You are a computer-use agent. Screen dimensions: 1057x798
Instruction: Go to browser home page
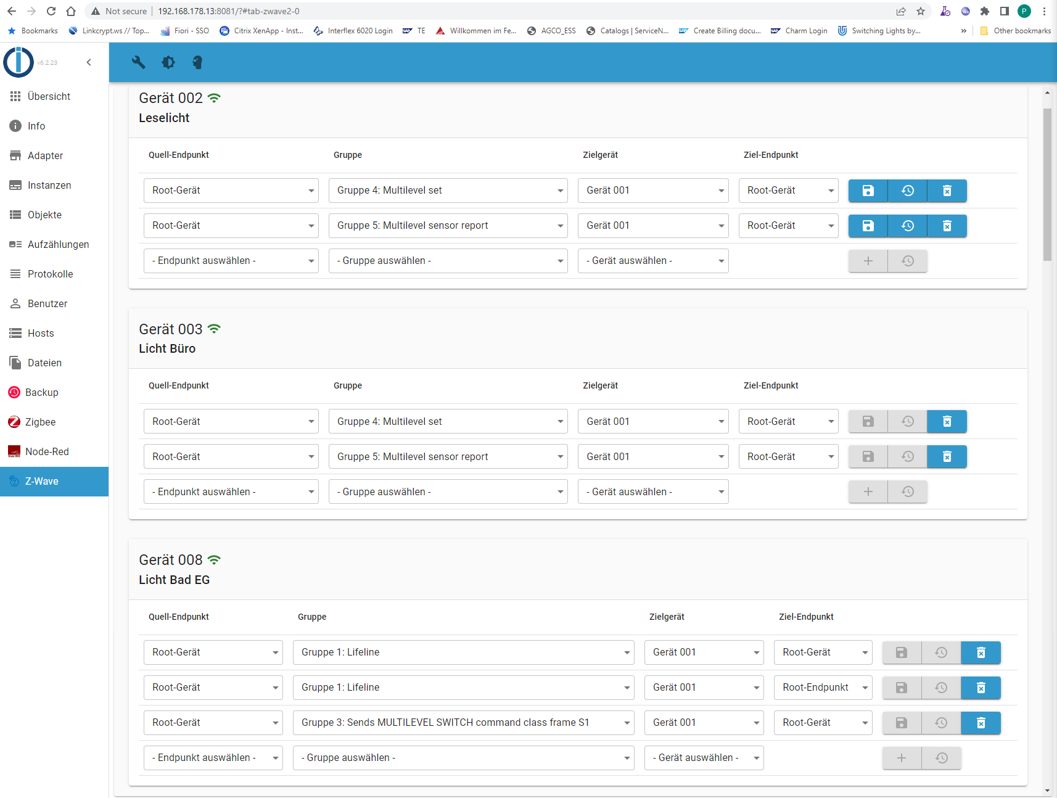(x=71, y=11)
